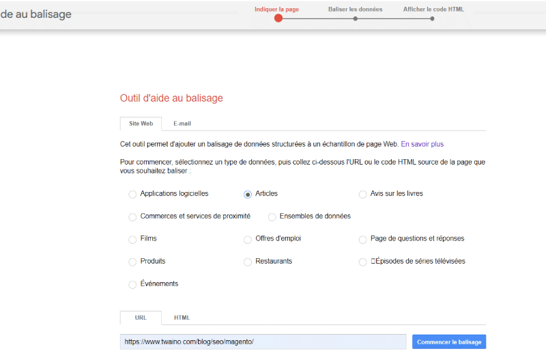Focus the URL field containing twaino.com
Viewport: 546px width, 362px height.
(263, 342)
